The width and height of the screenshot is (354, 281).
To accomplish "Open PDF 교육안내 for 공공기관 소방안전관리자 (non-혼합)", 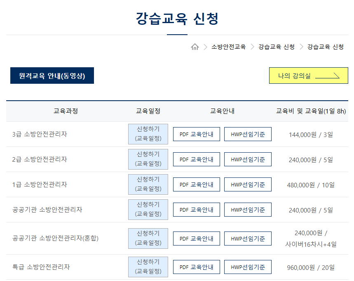I will [x=197, y=210].
